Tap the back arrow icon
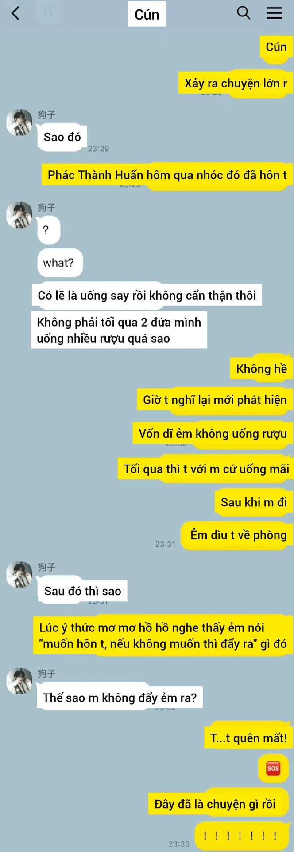Image resolution: width=294 pixels, height=852 pixels. coord(15,13)
